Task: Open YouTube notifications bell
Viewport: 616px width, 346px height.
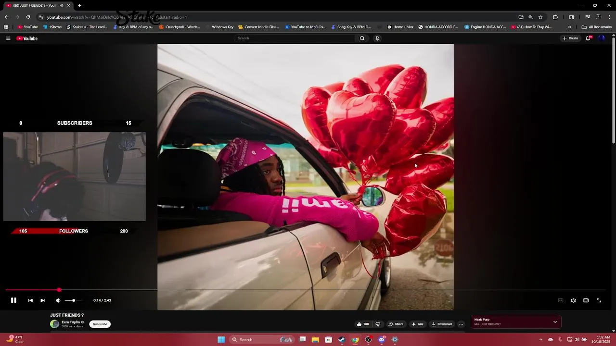Action: tap(588, 38)
